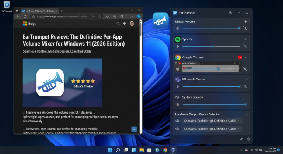283x154 pixels.
Task: Show hidden icons chevron in system tray
Action: click(x=241, y=150)
